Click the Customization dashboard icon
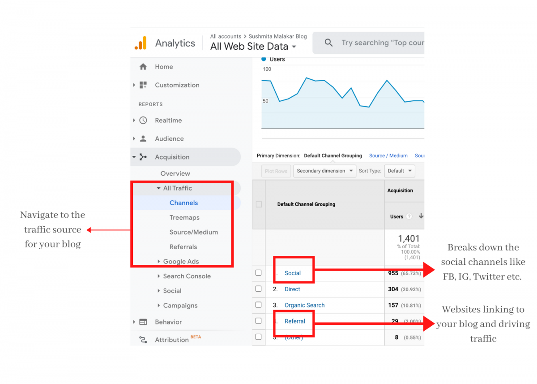This screenshot has height=384, width=537. tap(143, 85)
